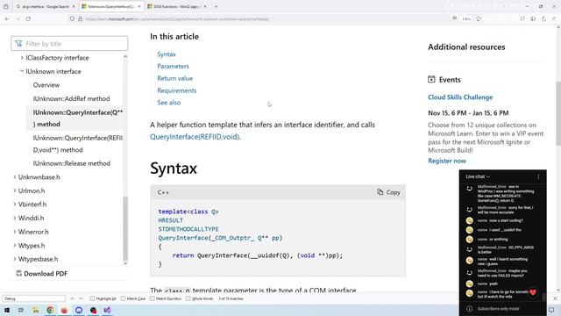Open the Cloud Skills Challenge link
The width and height of the screenshot is (561, 316).
[460, 97]
